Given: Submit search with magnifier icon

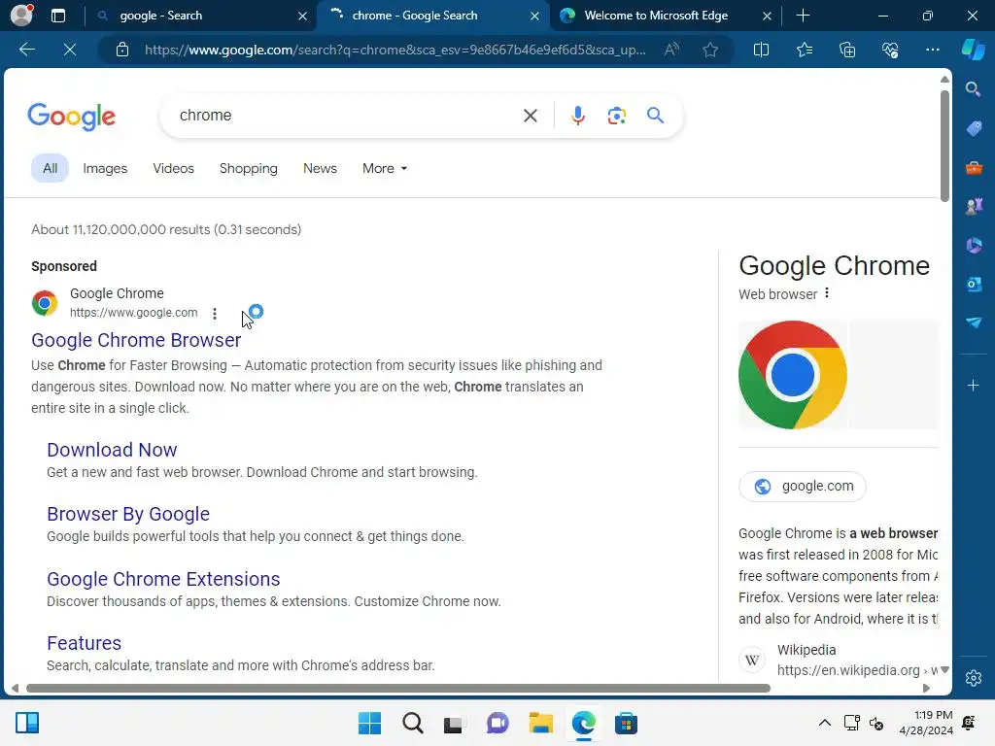Looking at the screenshot, I should click(655, 116).
